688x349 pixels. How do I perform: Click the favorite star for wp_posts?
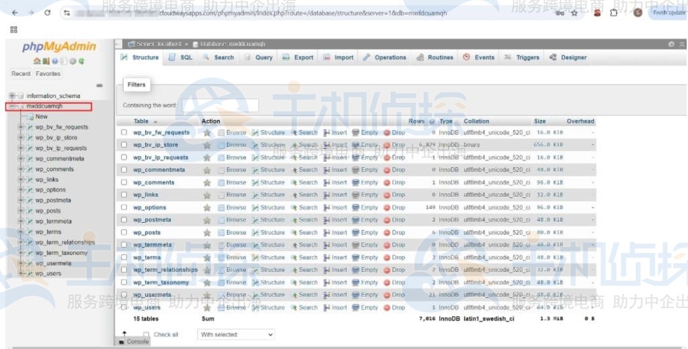coord(208,233)
